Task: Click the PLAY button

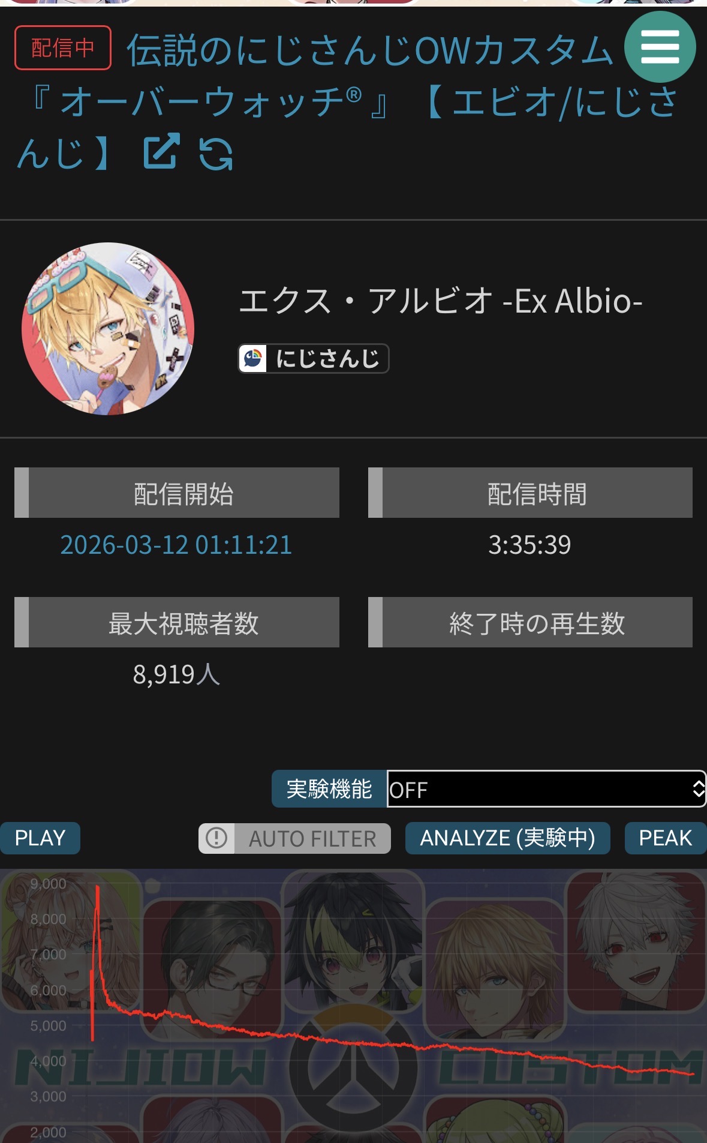Action: pos(40,838)
